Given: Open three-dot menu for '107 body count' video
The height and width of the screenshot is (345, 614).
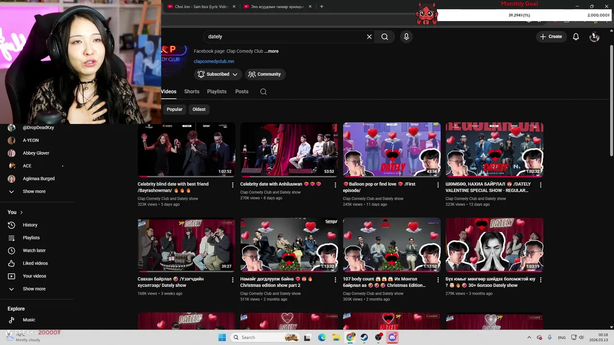Looking at the screenshot, I should pos(438,280).
